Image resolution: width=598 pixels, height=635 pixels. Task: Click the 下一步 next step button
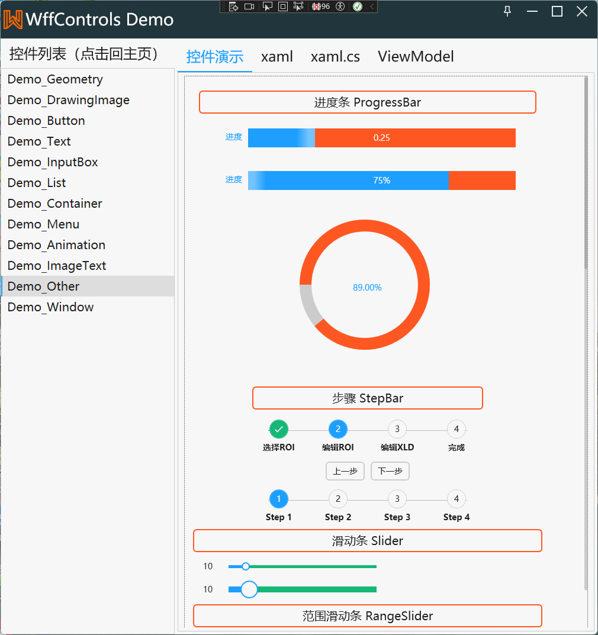tap(390, 471)
